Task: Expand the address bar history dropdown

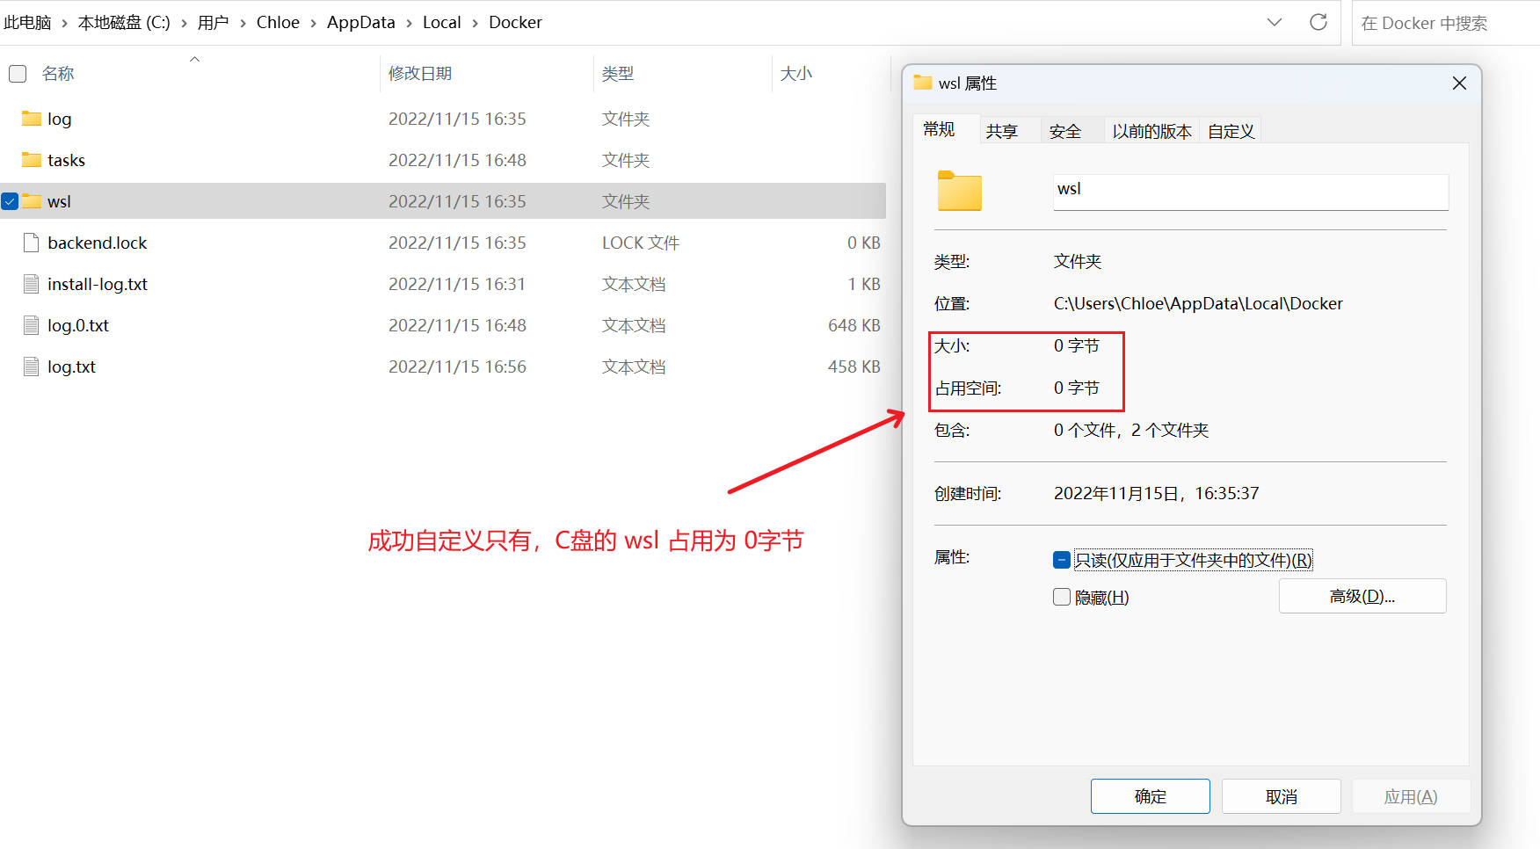Action: tap(1274, 22)
